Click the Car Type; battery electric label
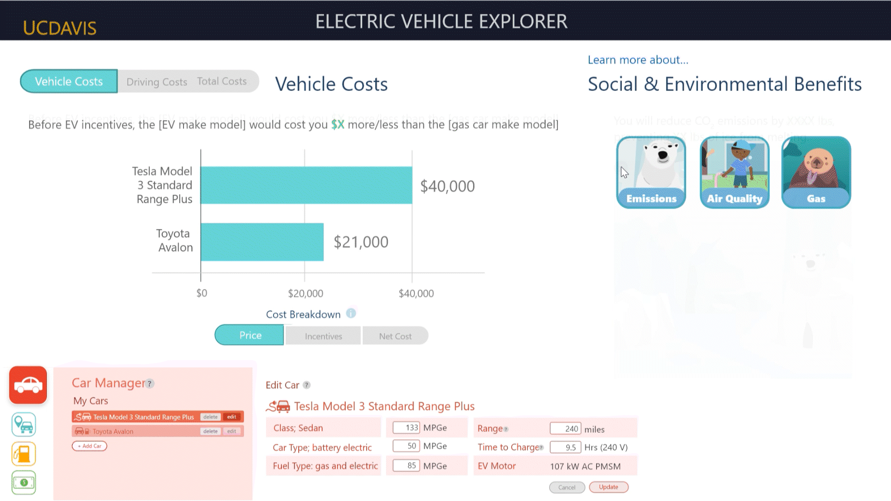Viewport: 891px width, 501px height. [322, 448]
